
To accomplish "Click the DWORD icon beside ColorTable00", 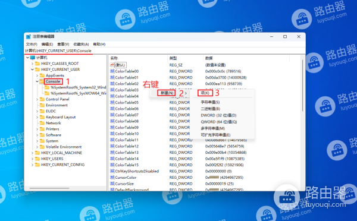I will point(112,71).
